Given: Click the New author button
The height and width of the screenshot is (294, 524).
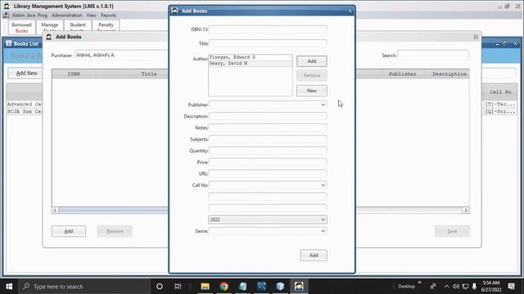Looking at the screenshot, I should tap(312, 91).
